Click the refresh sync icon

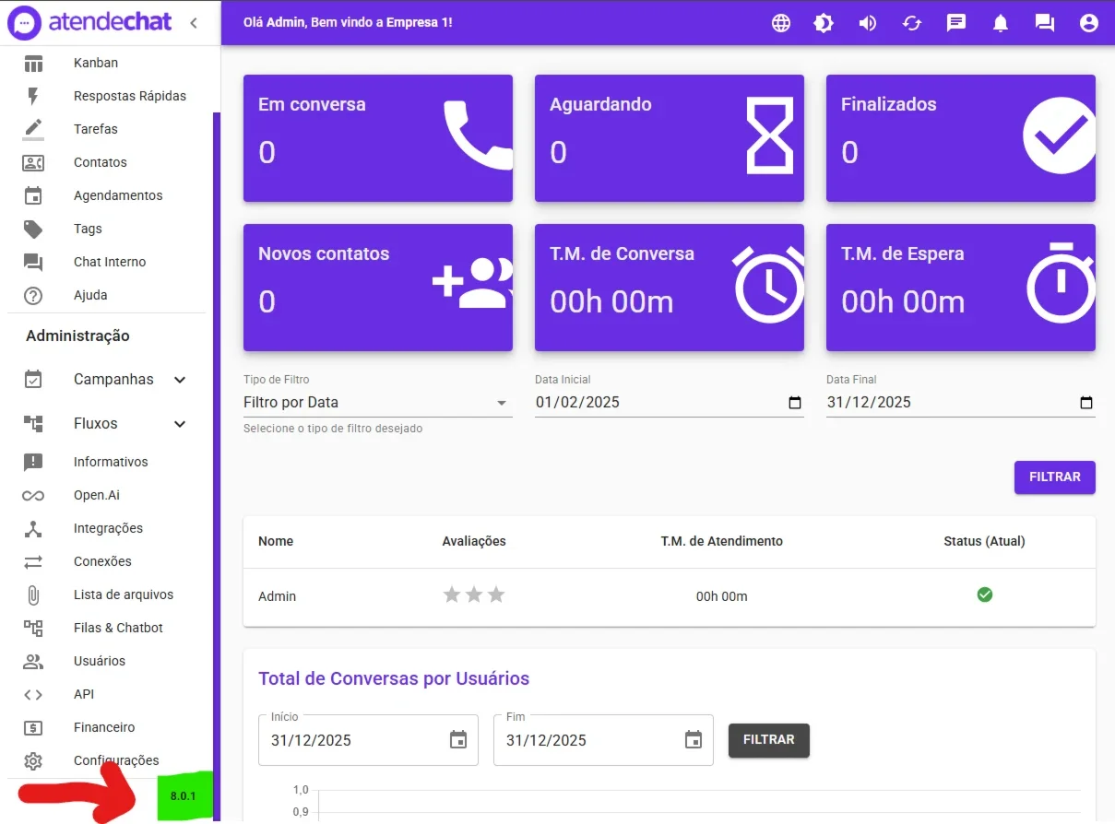[x=912, y=23]
